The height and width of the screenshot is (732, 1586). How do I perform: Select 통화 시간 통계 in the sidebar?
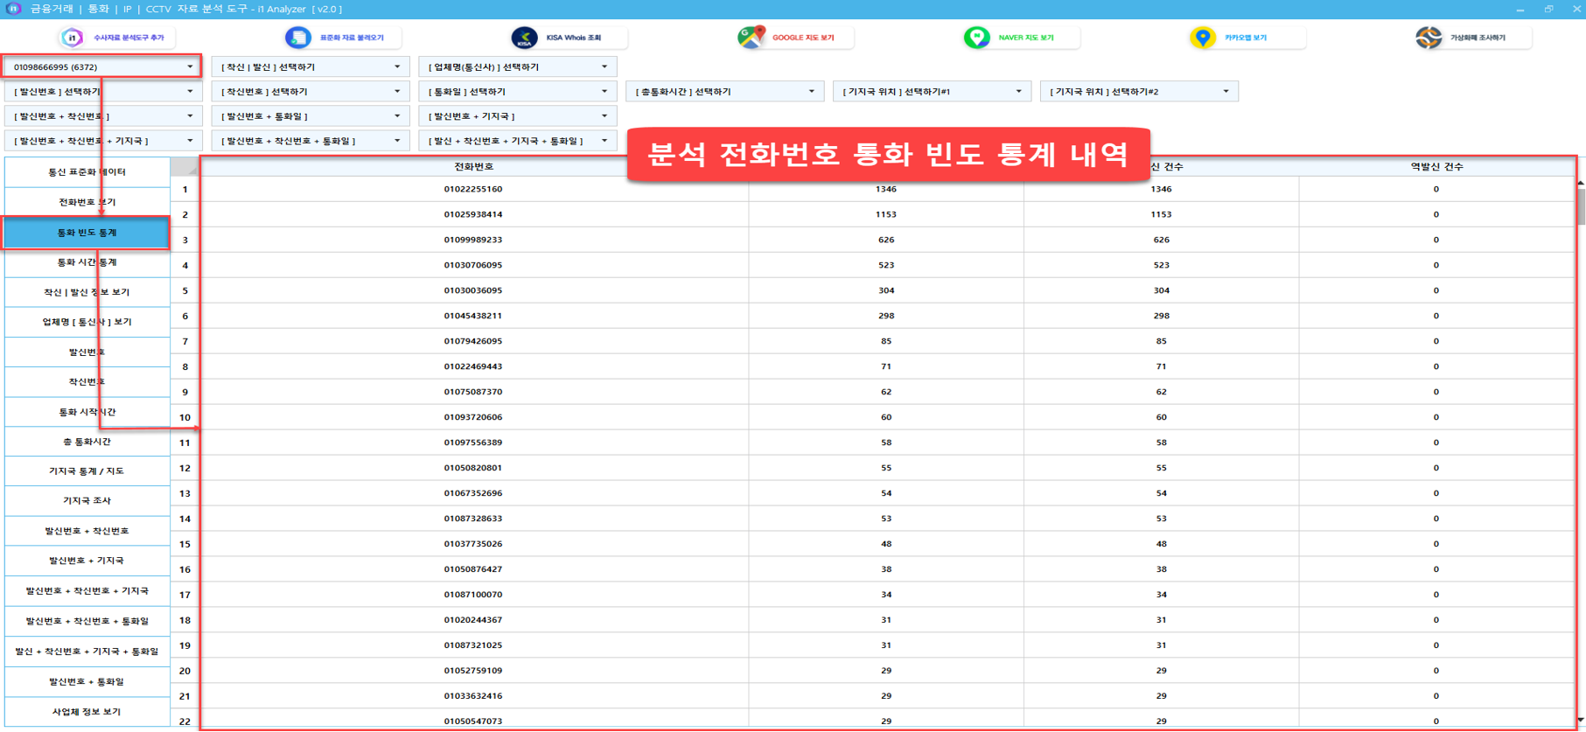click(87, 262)
